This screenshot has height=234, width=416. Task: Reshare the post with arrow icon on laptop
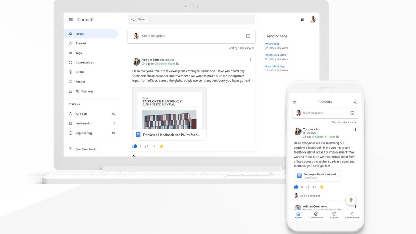[x=147, y=146]
